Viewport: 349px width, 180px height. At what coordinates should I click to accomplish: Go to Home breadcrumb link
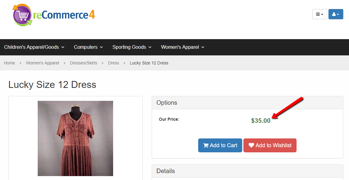point(9,63)
